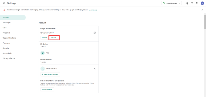Viewport: 206px width, 97px height.
Task: Open the account avatar M
Action: [202, 3]
